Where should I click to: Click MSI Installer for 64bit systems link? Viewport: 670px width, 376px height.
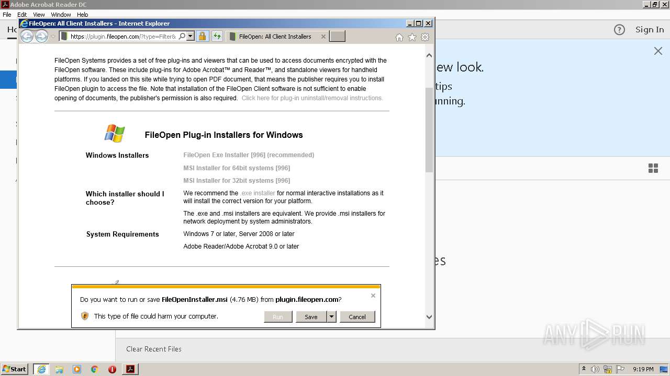237,168
